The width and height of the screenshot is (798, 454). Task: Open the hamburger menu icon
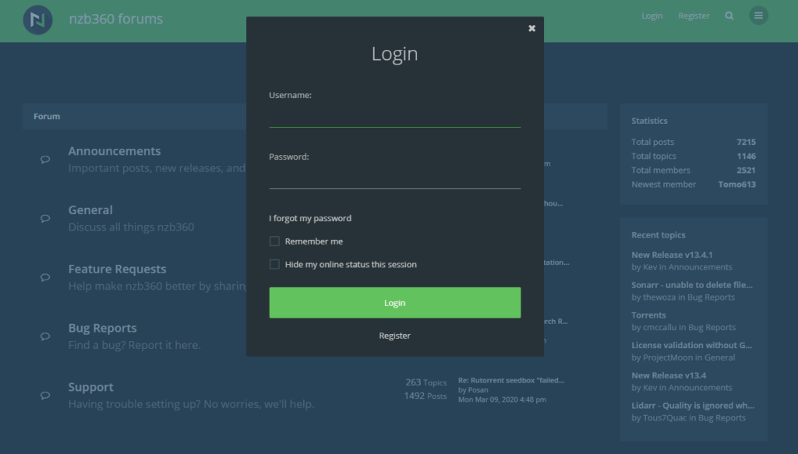[758, 16]
